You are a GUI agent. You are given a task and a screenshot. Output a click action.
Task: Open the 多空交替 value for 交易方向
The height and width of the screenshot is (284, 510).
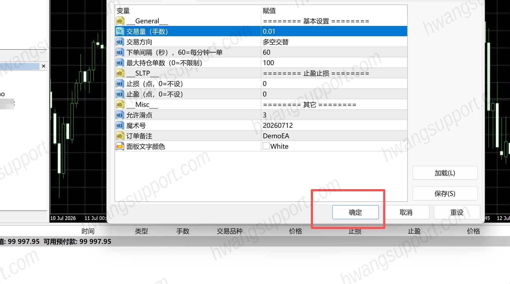(276, 42)
